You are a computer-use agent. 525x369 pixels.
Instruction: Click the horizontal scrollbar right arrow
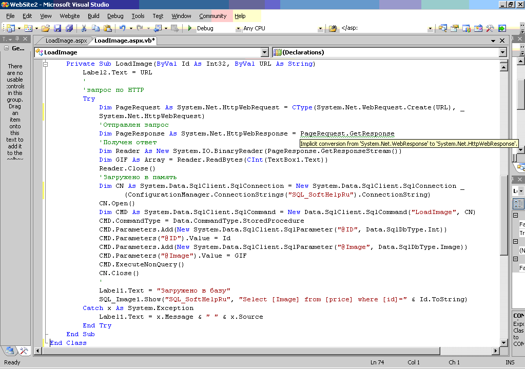click(x=496, y=351)
